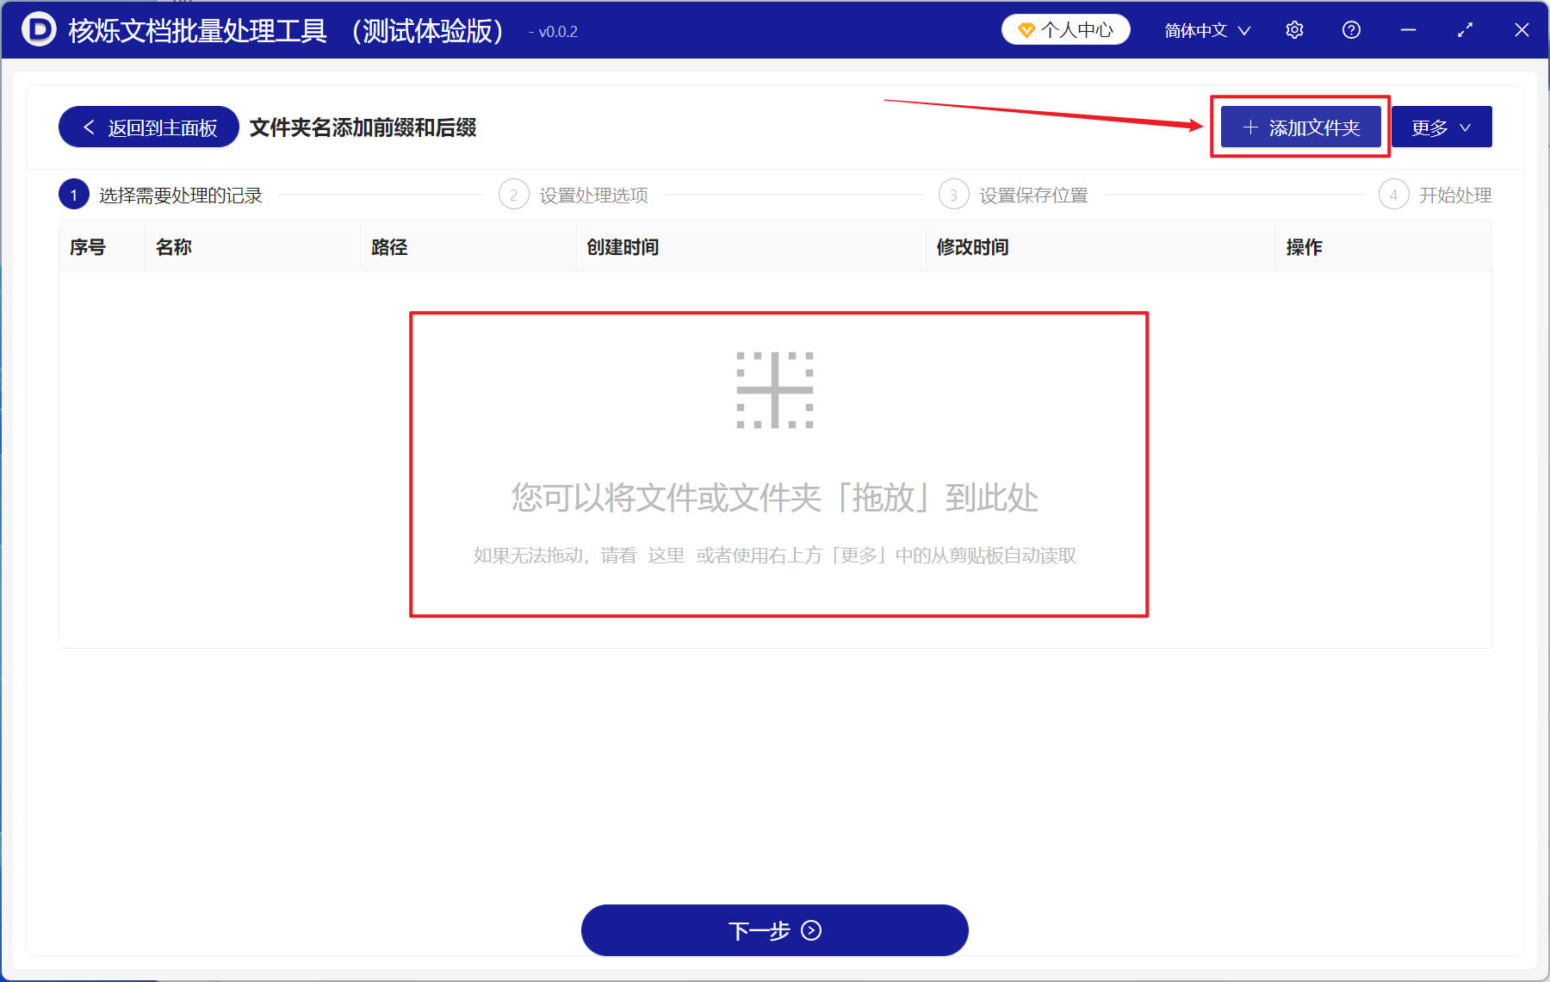Expand the 简体中文 language dropdown
The image size is (1550, 982).
coord(1207,30)
